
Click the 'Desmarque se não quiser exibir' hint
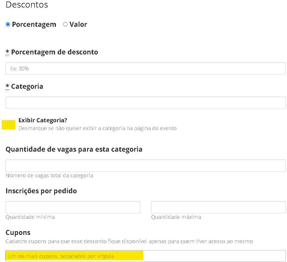click(x=97, y=128)
